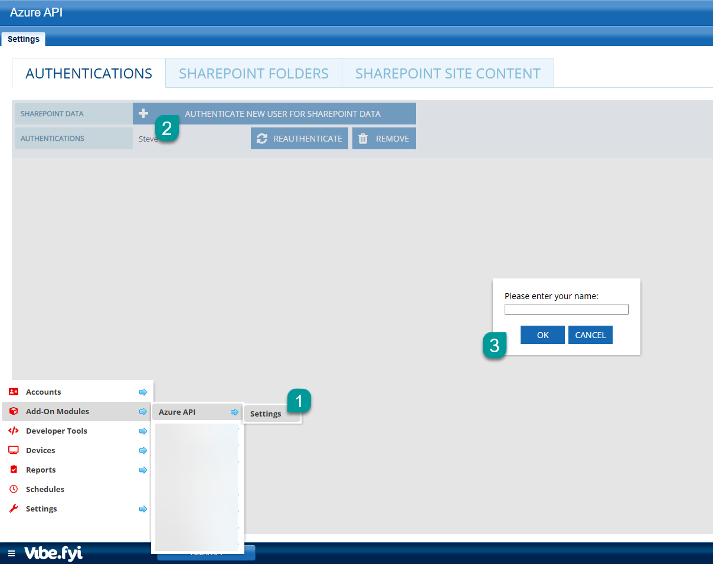Focus the 'Please enter your name' field
Image resolution: width=713 pixels, height=564 pixels.
tap(566, 310)
